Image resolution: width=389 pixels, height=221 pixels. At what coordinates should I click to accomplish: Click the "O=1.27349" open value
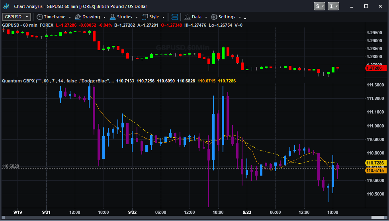point(172,25)
